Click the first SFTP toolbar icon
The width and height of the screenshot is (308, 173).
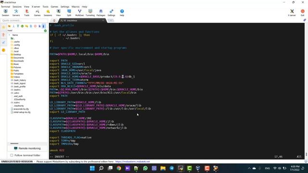point(9,26)
